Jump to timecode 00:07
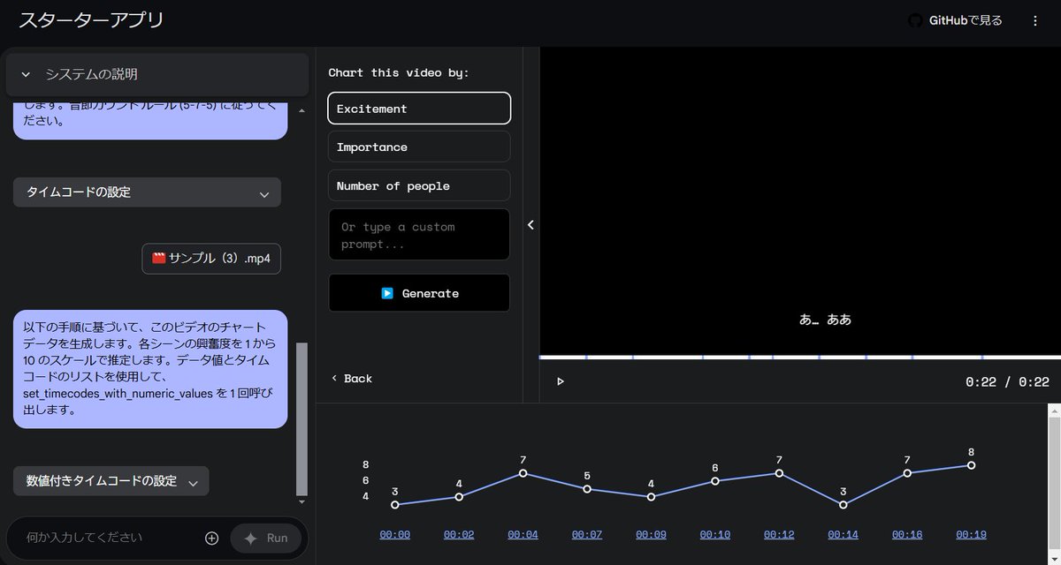1061x565 pixels. click(587, 534)
